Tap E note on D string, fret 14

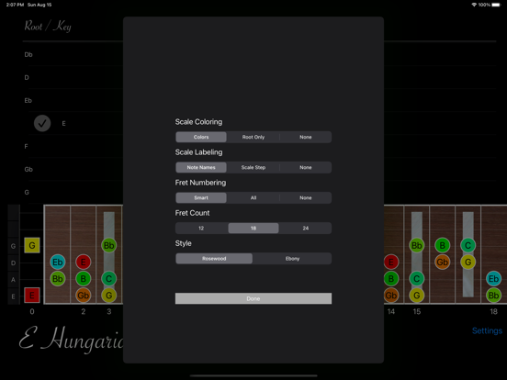coord(391,262)
